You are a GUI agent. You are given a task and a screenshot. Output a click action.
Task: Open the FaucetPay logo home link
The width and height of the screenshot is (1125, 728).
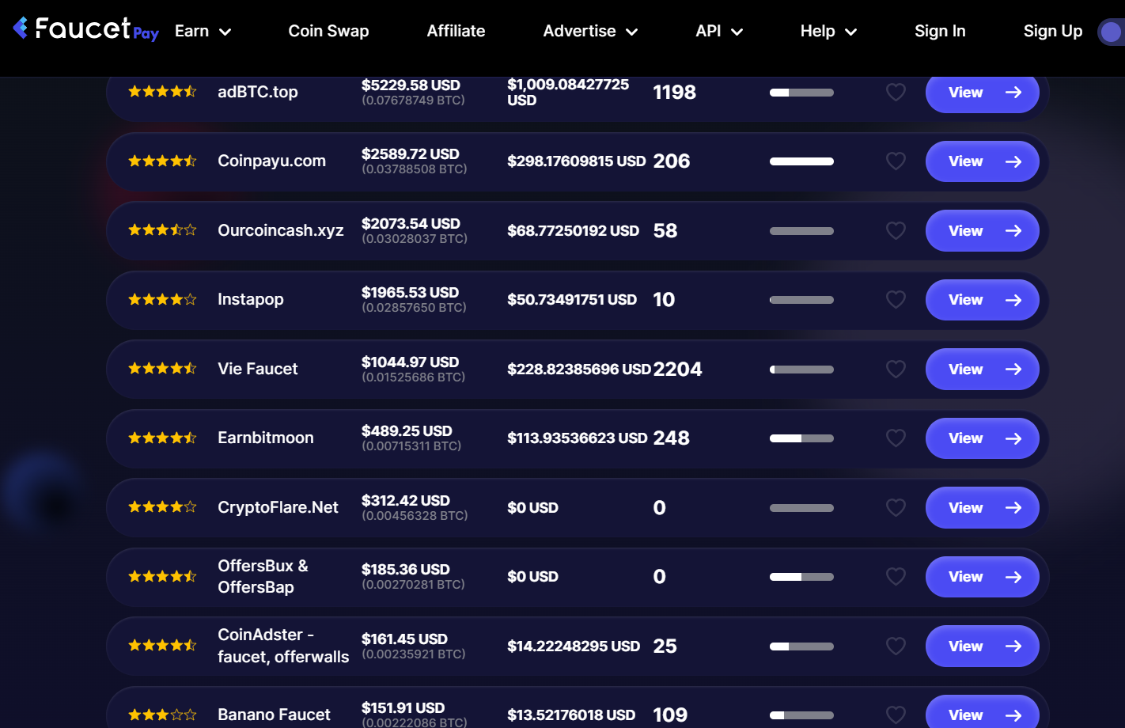pyautogui.click(x=85, y=29)
